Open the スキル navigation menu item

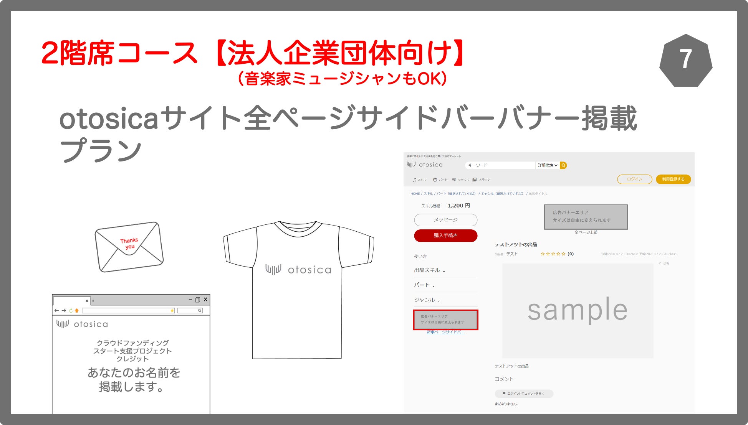click(x=420, y=180)
